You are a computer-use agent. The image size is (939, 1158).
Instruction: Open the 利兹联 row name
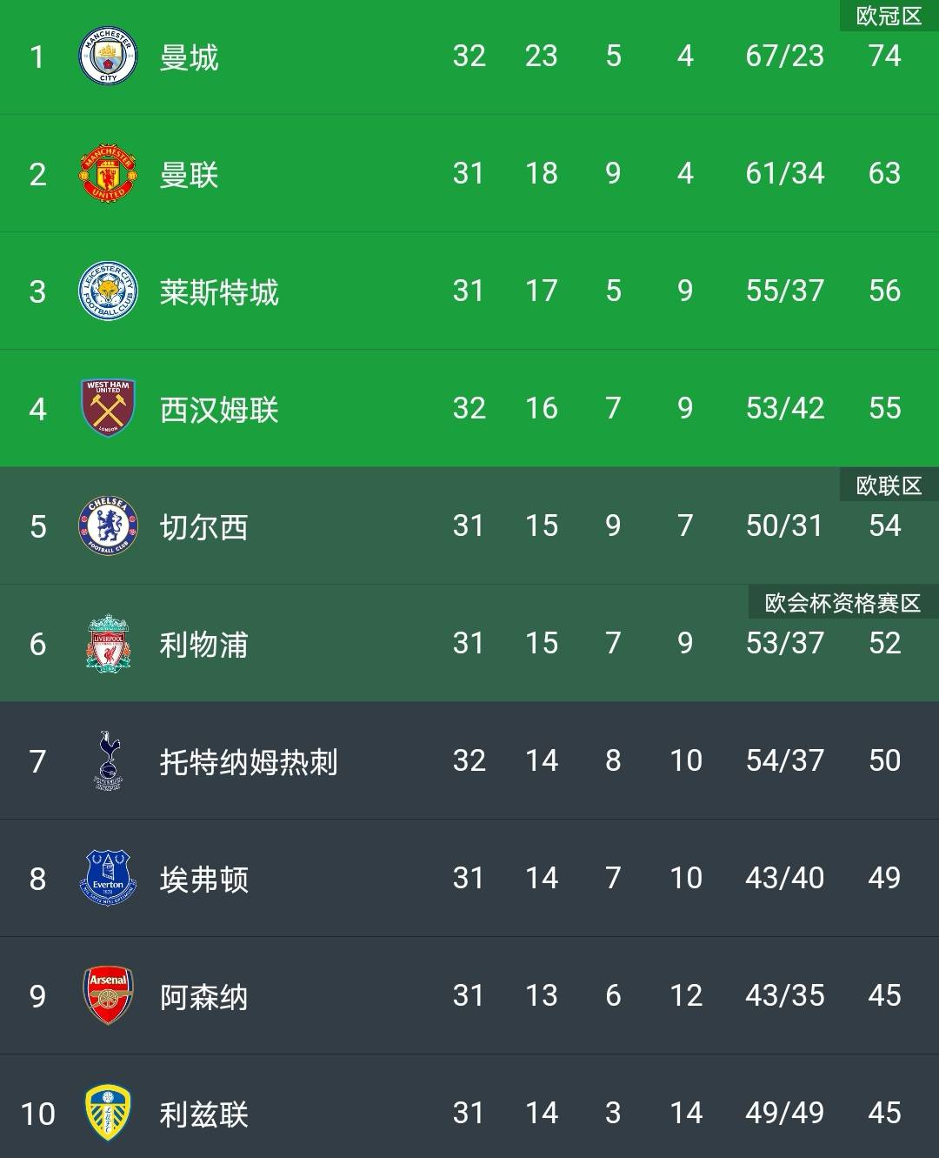(x=203, y=1114)
